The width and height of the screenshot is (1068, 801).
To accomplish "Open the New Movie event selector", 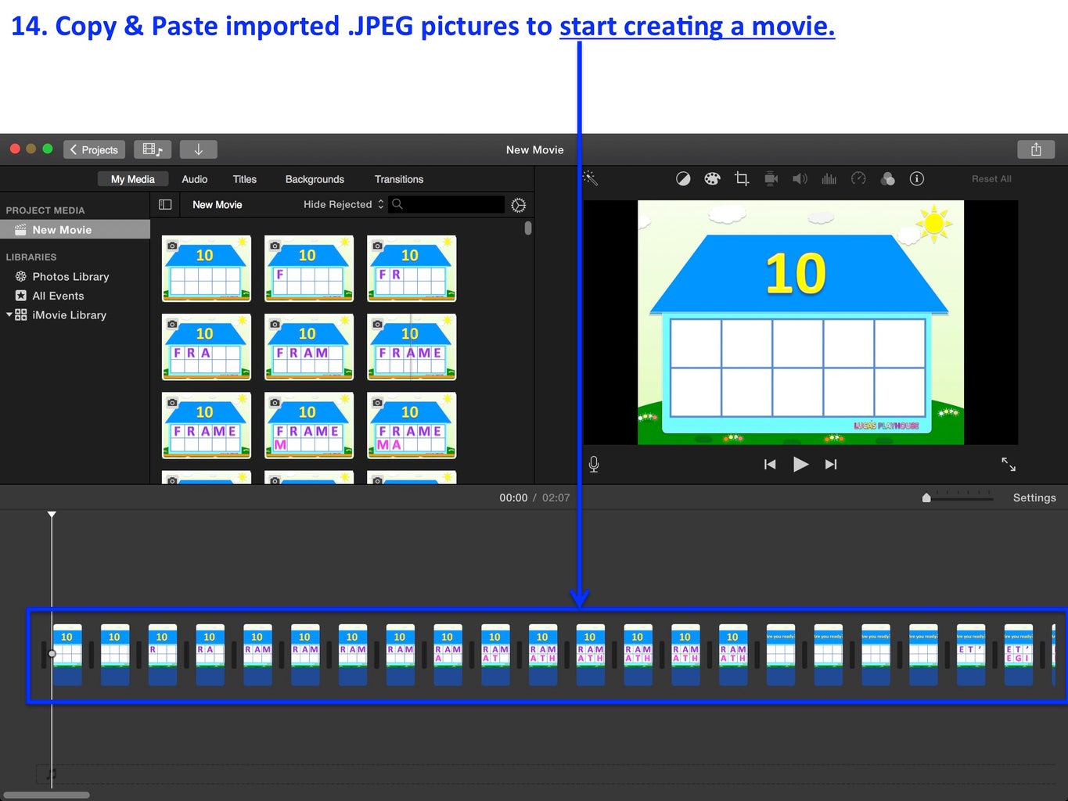I will point(217,204).
